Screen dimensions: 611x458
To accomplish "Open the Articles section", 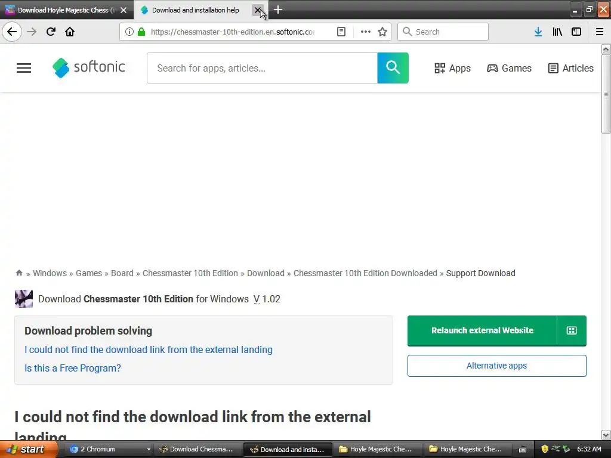I will click(570, 68).
